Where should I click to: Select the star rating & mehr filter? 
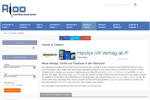tap(13, 85)
